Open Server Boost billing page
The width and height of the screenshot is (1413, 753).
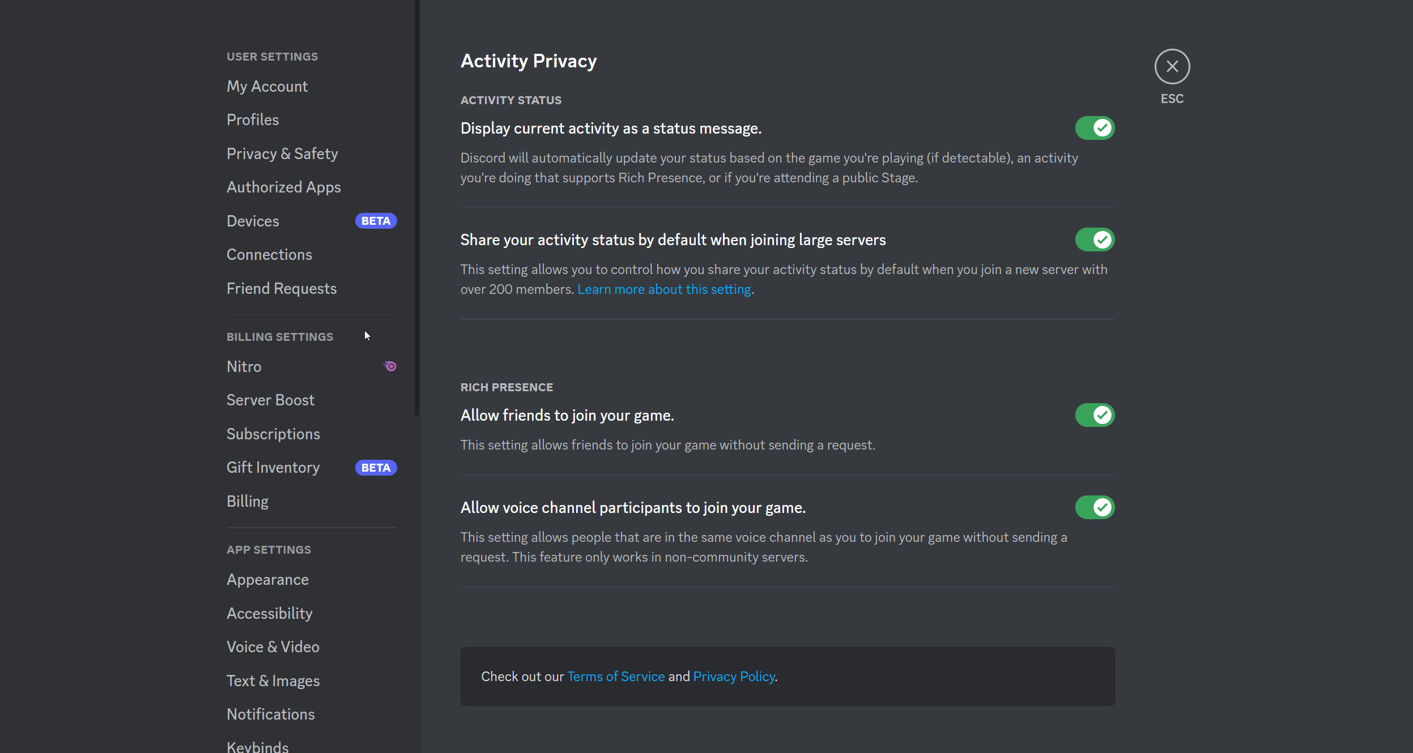[x=270, y=400]
